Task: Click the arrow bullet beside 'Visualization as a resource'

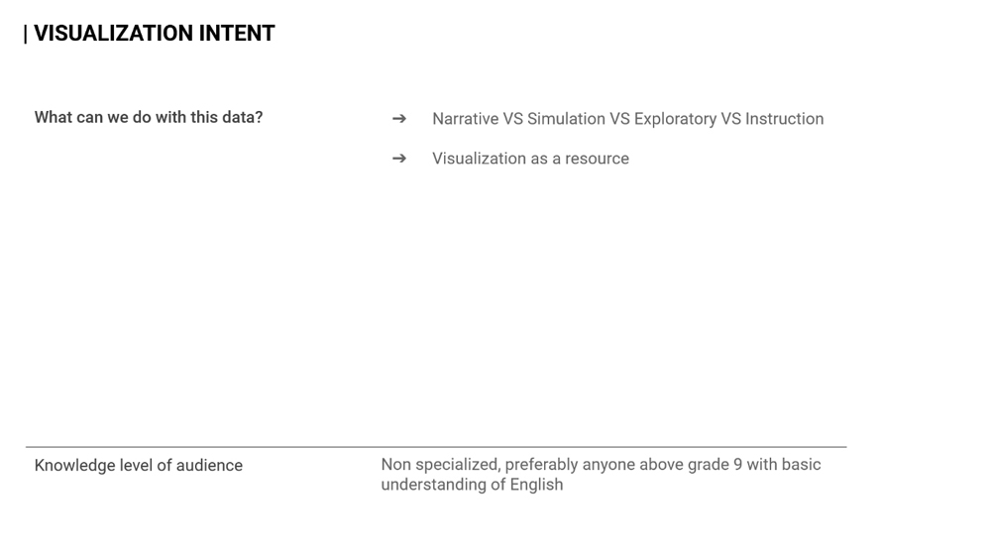Action: (399, 159)
